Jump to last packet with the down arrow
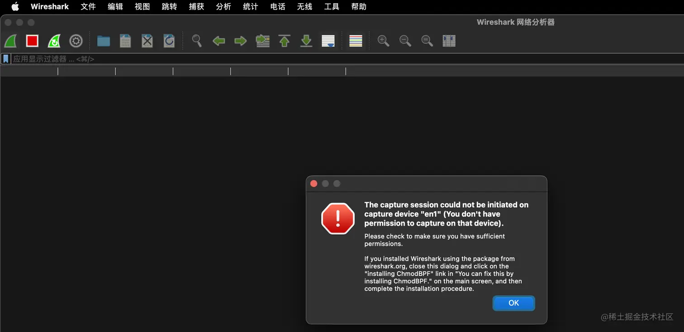This screenshot has height=332, width=684. (306, 41)
